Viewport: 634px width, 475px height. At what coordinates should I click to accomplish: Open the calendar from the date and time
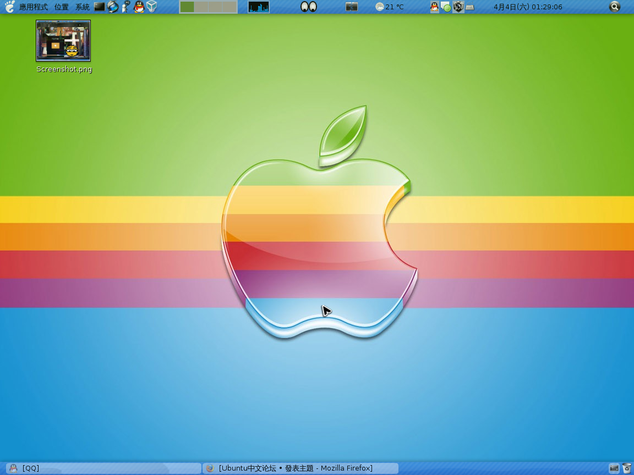tap(528, 7)
